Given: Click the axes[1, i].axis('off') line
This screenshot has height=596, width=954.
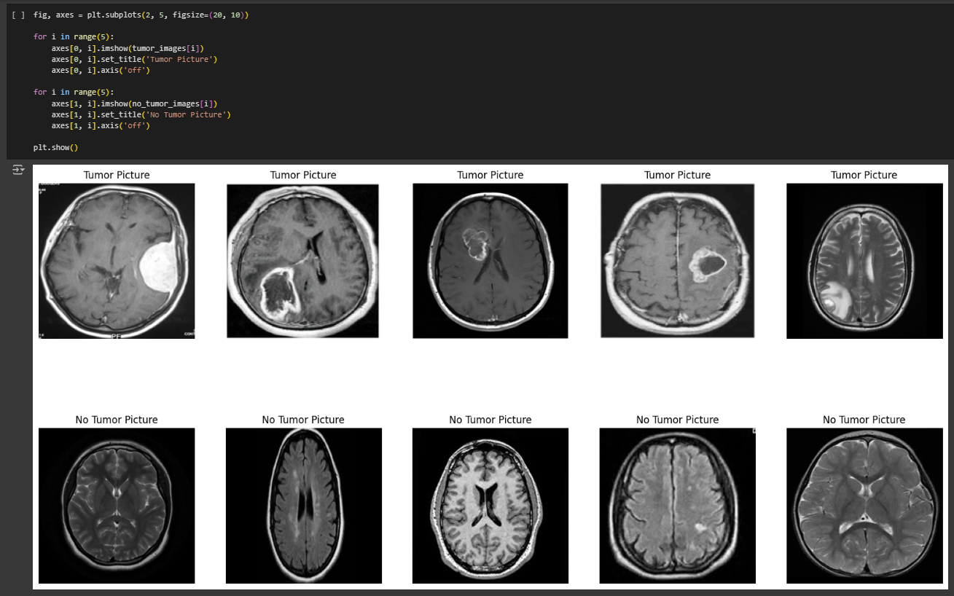Looking at the screenshot, I should click(x=101, y=125).
